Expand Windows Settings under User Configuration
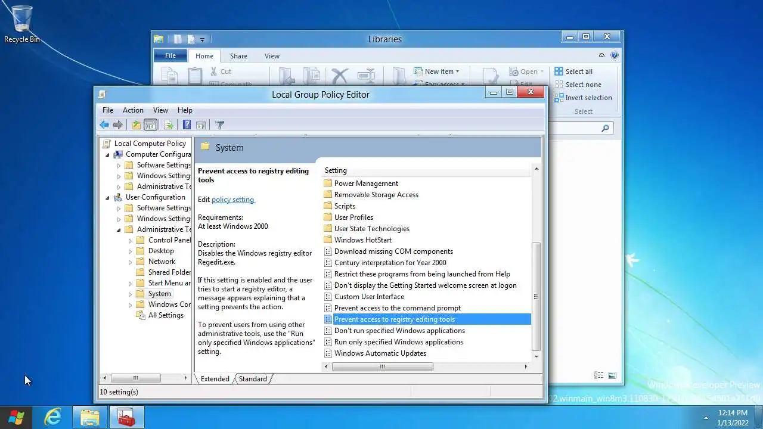Image resolution: width=763 pixels, height=429 pixels. (x=119, y=219)
